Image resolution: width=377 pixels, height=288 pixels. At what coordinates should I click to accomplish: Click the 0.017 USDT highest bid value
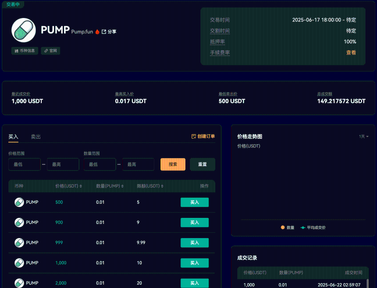pos(131,101)
